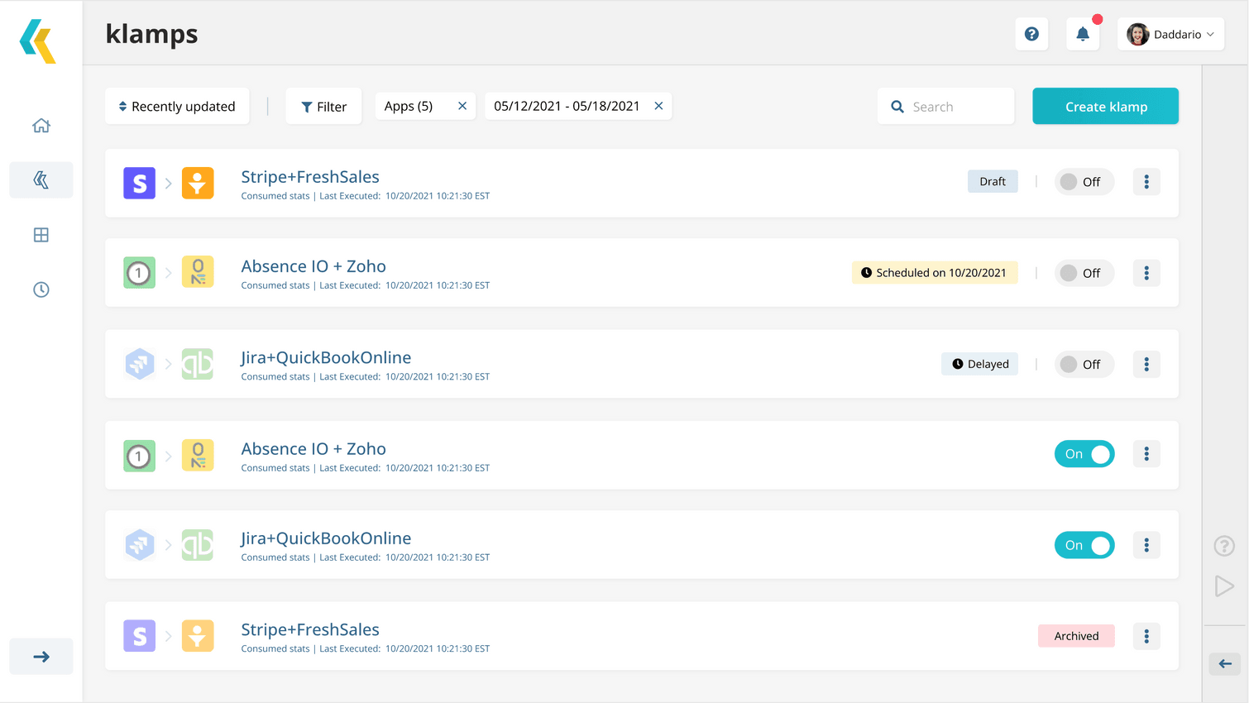
Task: Open the Recently updated sort dropdown
Action: point(176,106)
